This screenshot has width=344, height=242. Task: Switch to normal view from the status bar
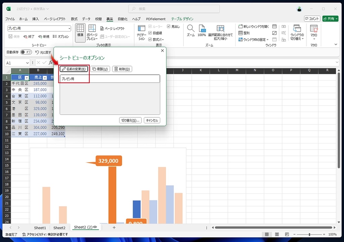pos(267,234)
